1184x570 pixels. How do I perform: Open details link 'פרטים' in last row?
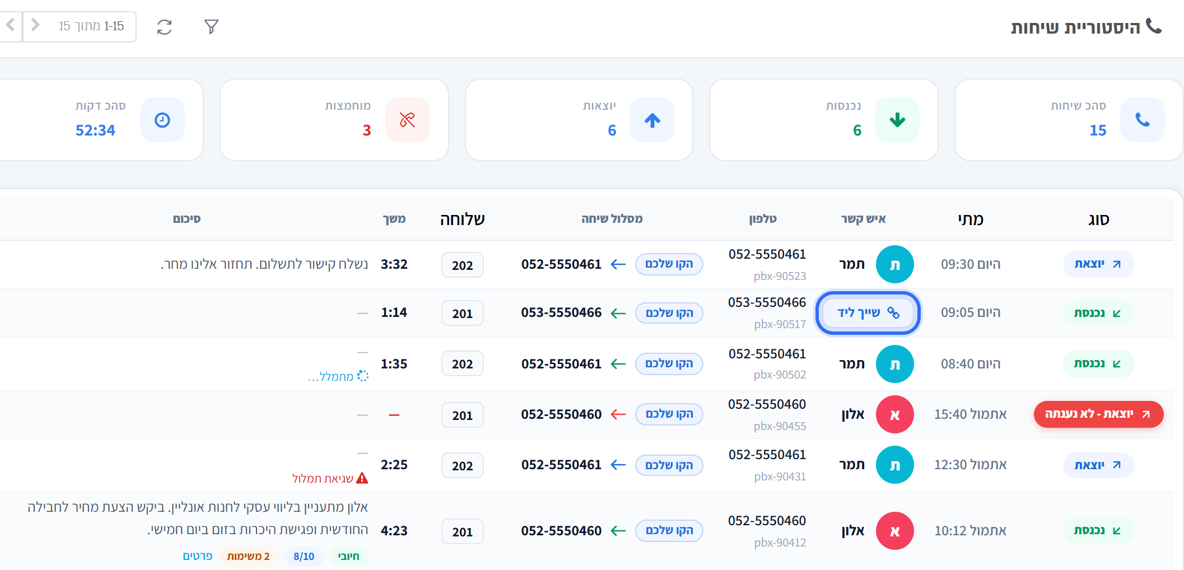197,556
